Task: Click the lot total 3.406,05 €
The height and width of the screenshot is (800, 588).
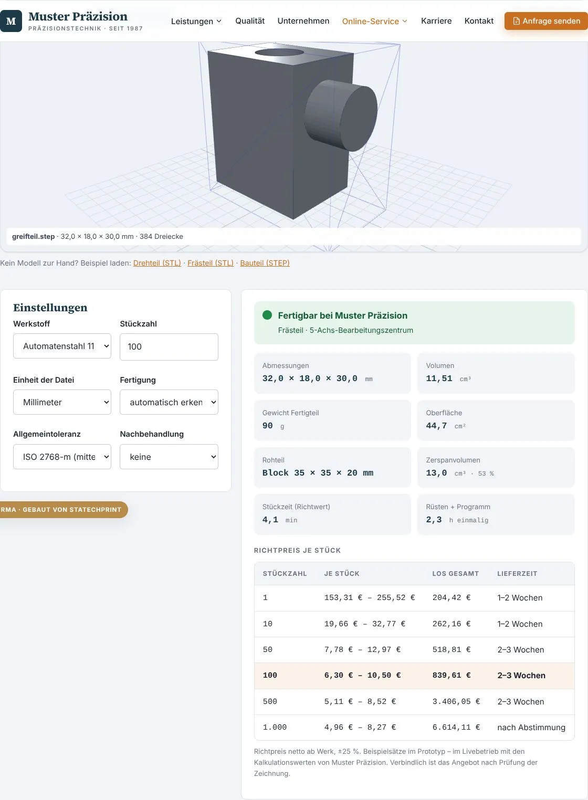Action: coord(456,702)
